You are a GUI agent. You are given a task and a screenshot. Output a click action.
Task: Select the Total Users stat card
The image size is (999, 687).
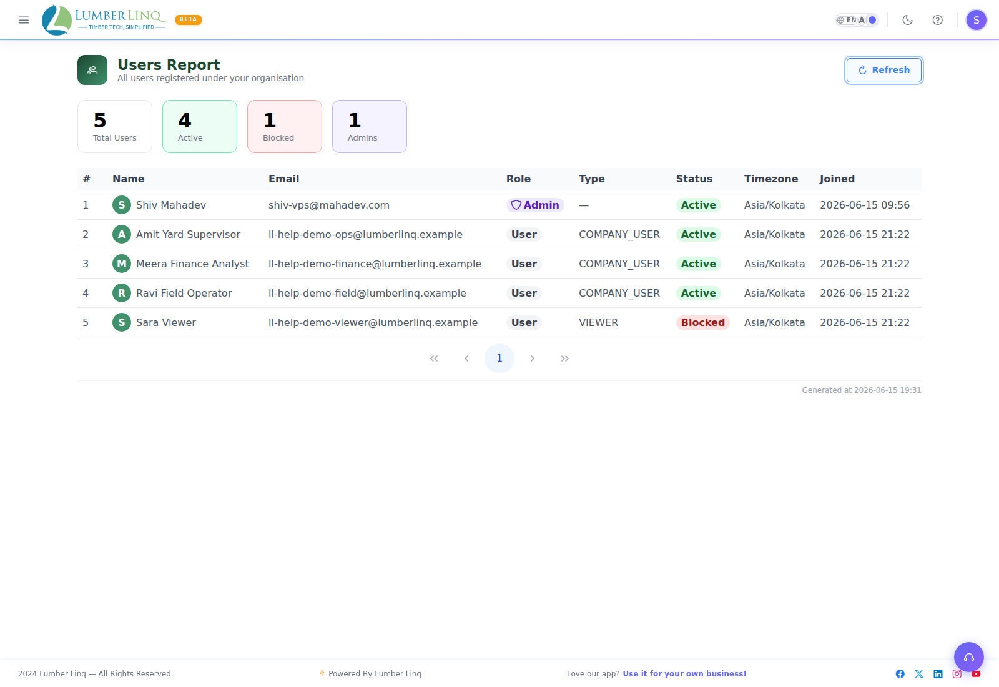[115, 127]
